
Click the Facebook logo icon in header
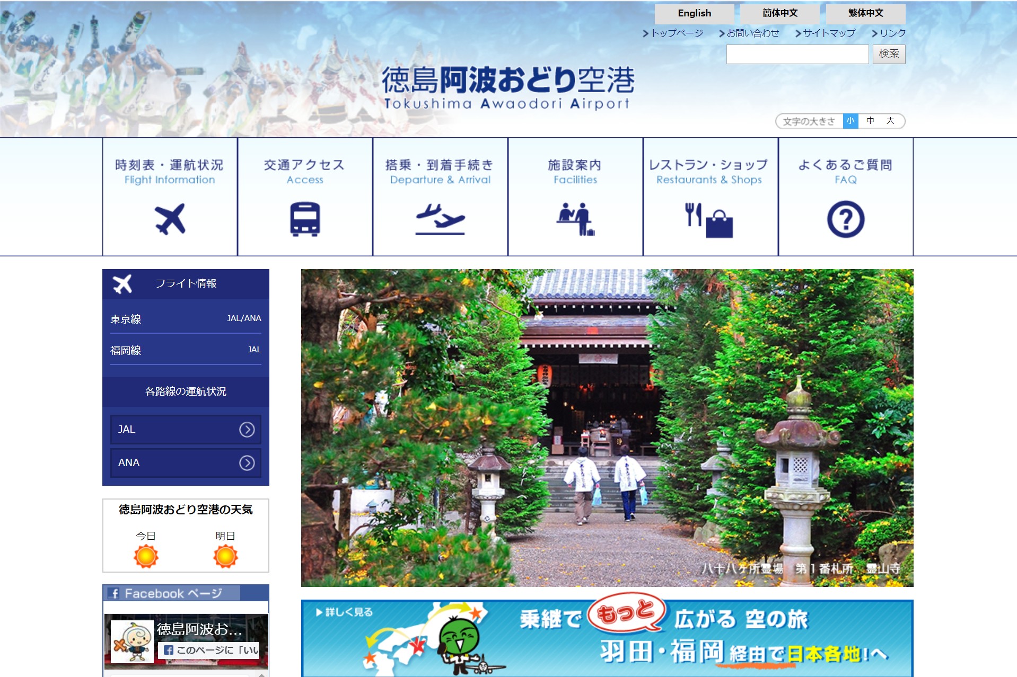click(115, 593)
